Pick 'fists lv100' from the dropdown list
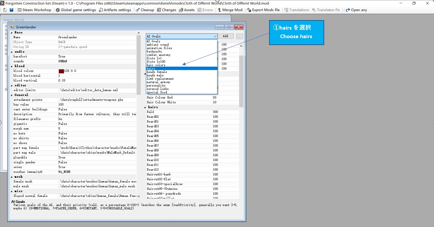 (x=182, y=62)
